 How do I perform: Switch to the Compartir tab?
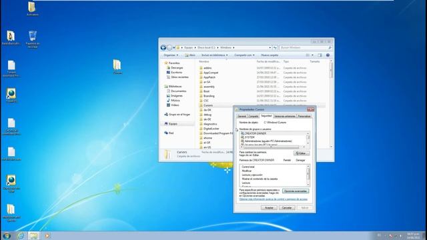[254, 116]
